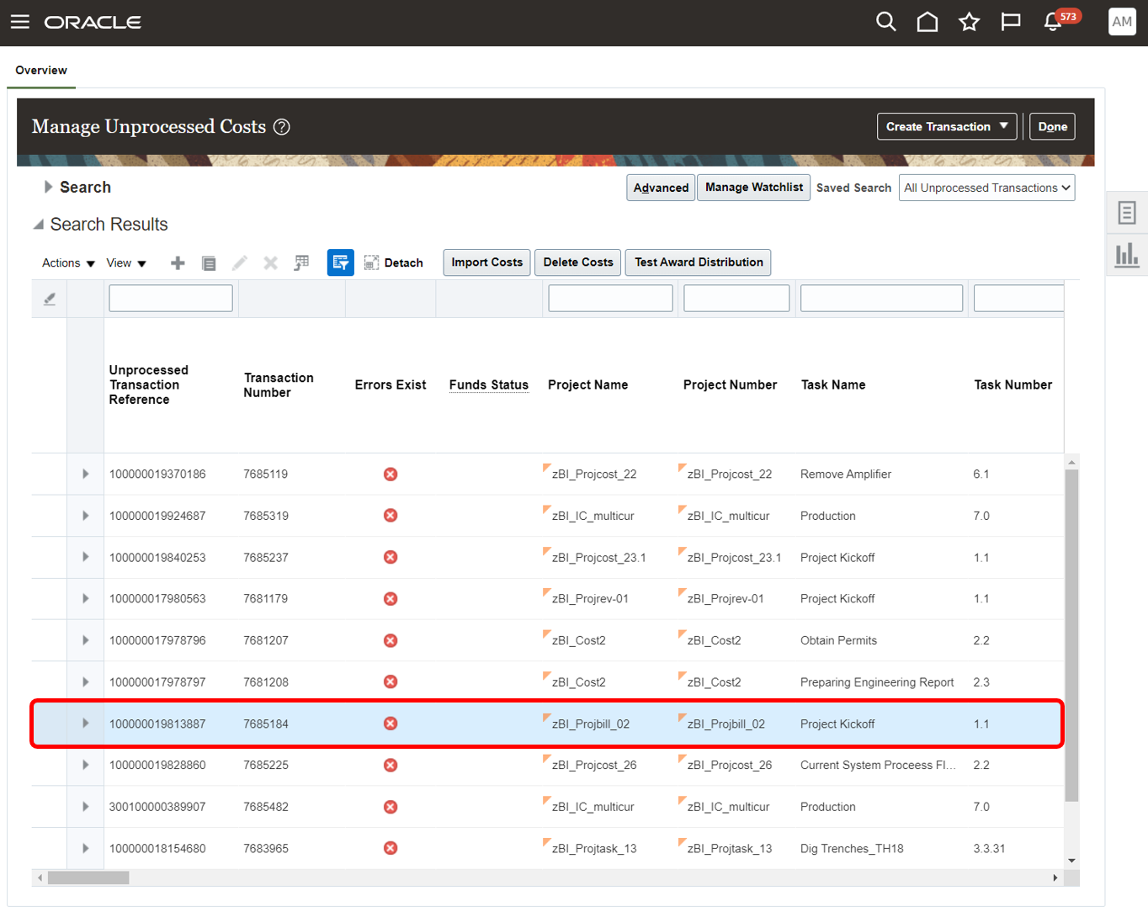
Task: Select the Obtain Permits task cell
Action: [x=838, y=641]
